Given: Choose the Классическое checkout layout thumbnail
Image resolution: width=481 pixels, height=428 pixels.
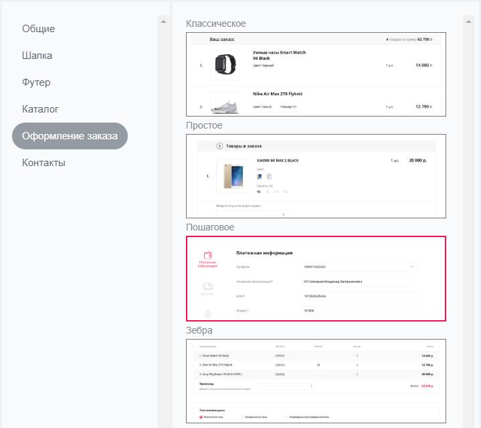Looking at the screenshot, I should coord(316,74).
